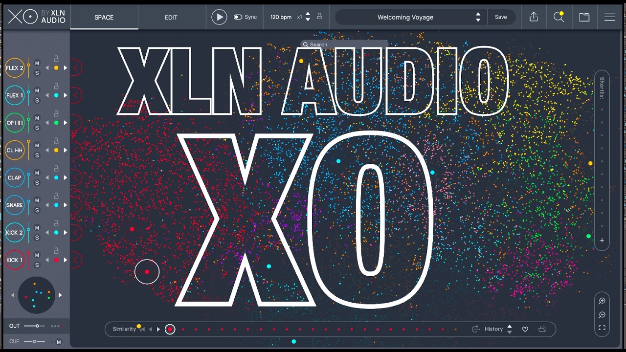
Task: Click the collapse icon beside the heart
Action: click(x=542, y=329)
